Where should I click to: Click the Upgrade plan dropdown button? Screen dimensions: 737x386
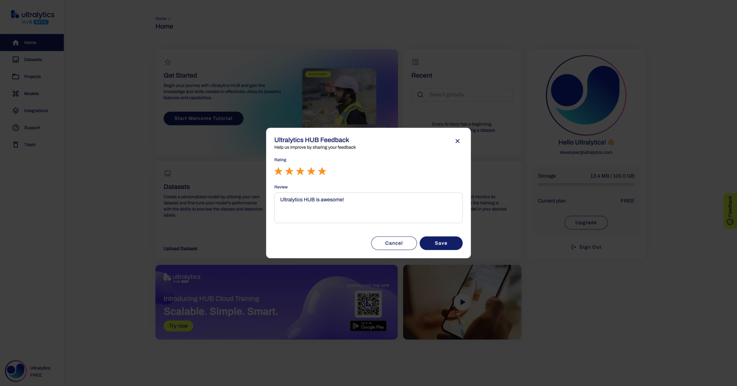click(586, 222)
